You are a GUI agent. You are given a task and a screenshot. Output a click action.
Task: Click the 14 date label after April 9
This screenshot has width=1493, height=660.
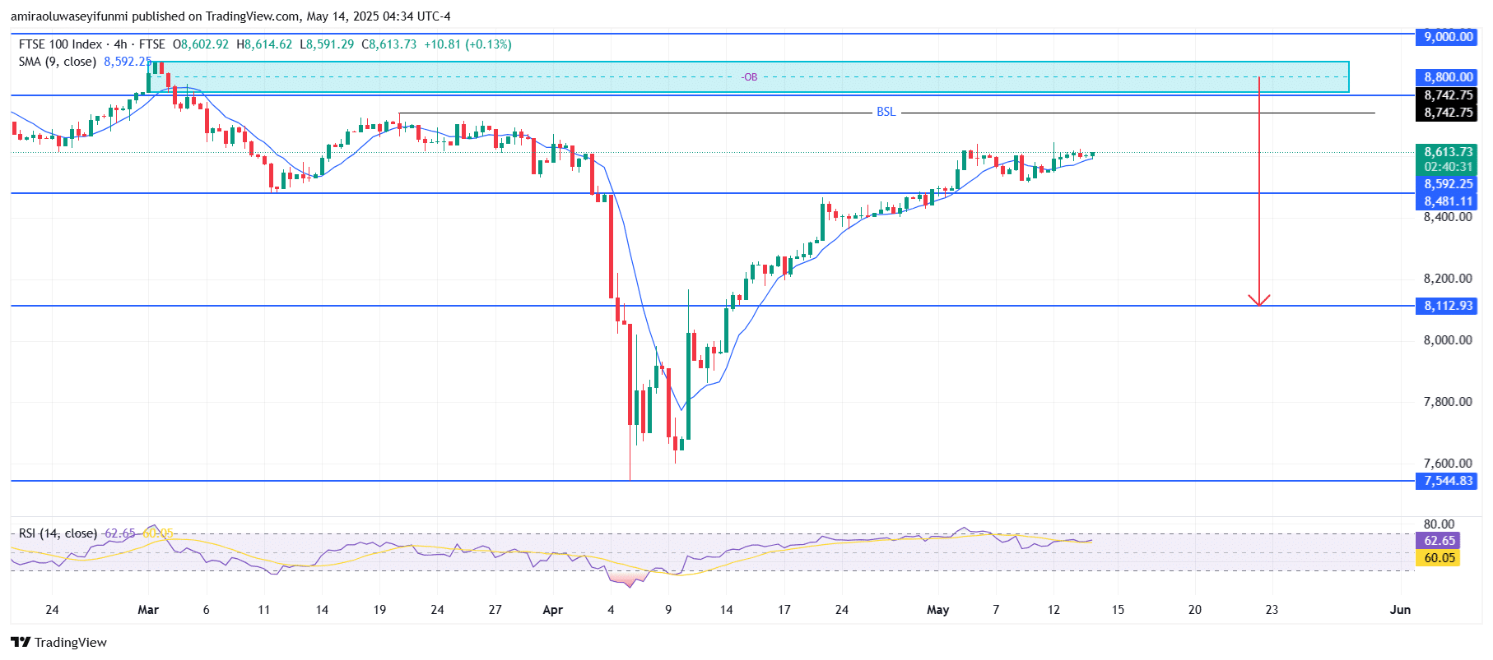pyautogui.click(x=726, y=610)
